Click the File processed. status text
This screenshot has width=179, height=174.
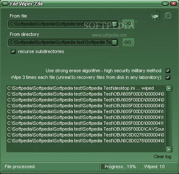point(20,166)
